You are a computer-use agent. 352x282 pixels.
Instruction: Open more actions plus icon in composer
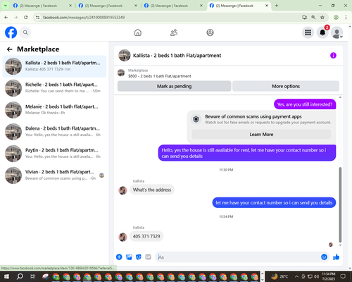pyautogui.click(x=119, y=257)
